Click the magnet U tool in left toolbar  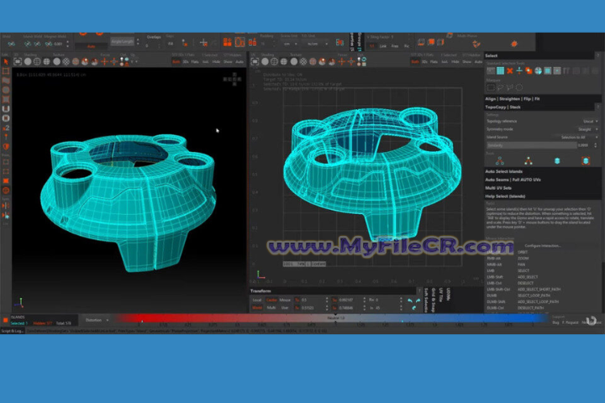click(6, 109)
